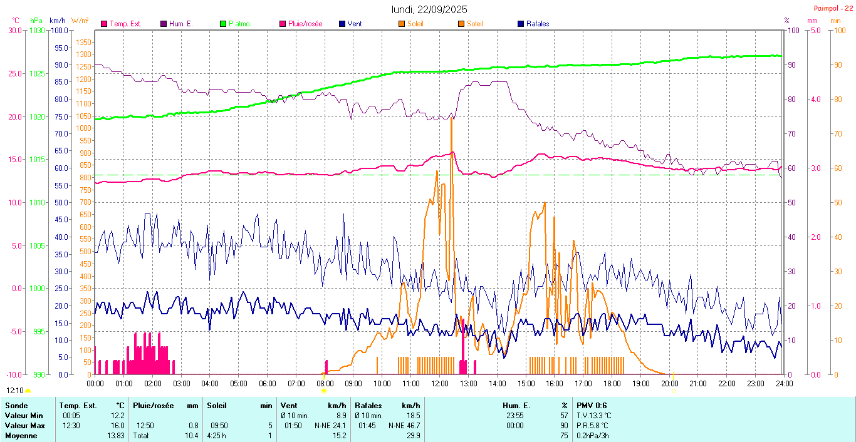Click the Valeur Max row label

(23, 426)
